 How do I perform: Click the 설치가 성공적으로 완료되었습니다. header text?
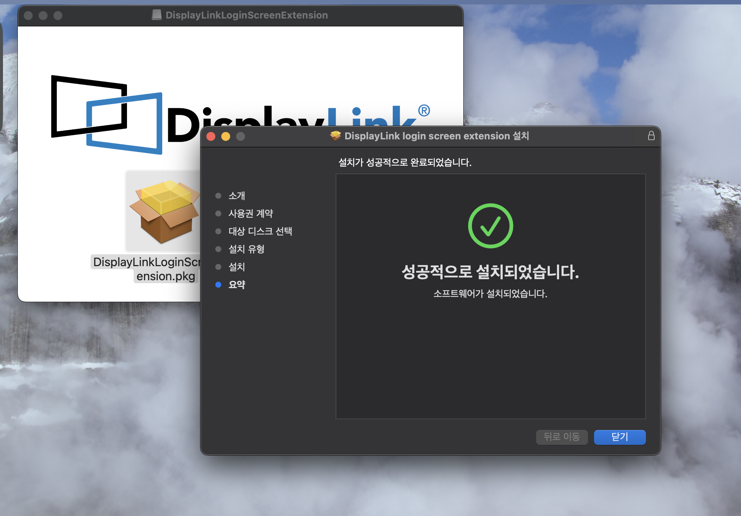click(x=405, y=162)
